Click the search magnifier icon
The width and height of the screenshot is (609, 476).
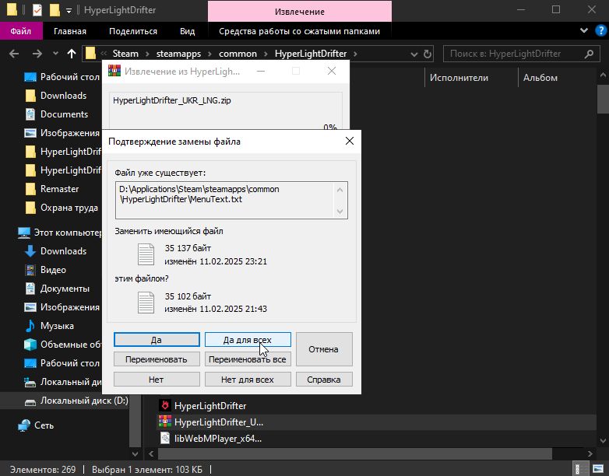click(x=589, y=54)
